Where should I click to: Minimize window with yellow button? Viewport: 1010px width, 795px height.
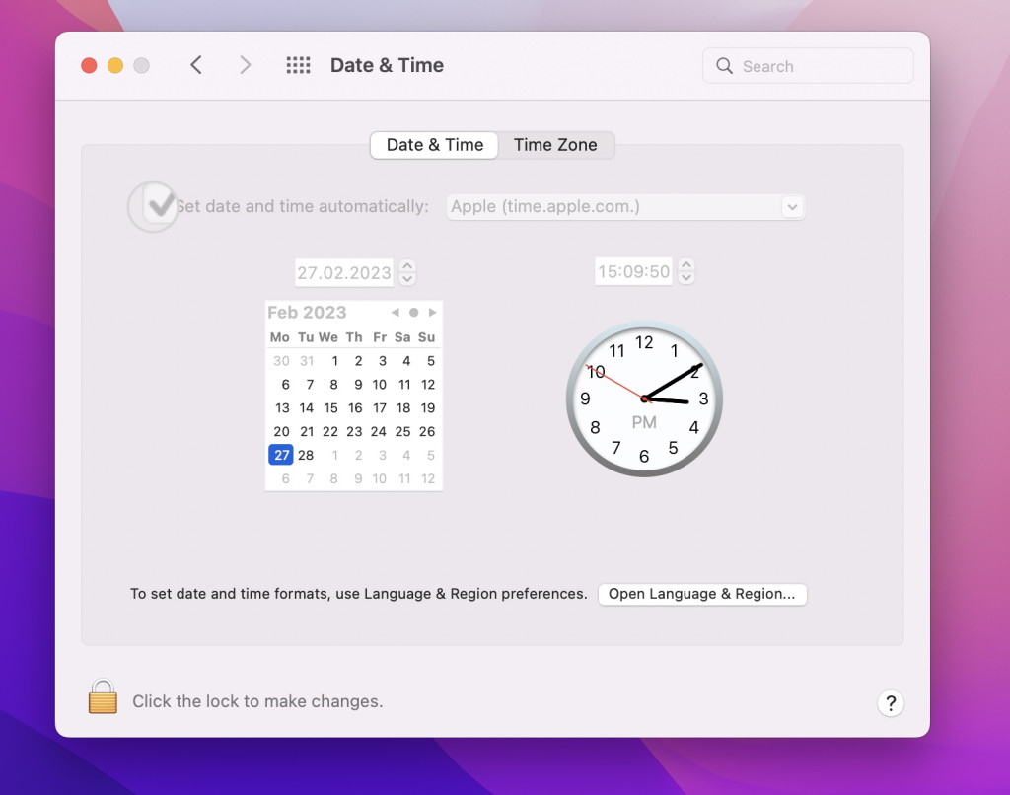click(115, 66)
